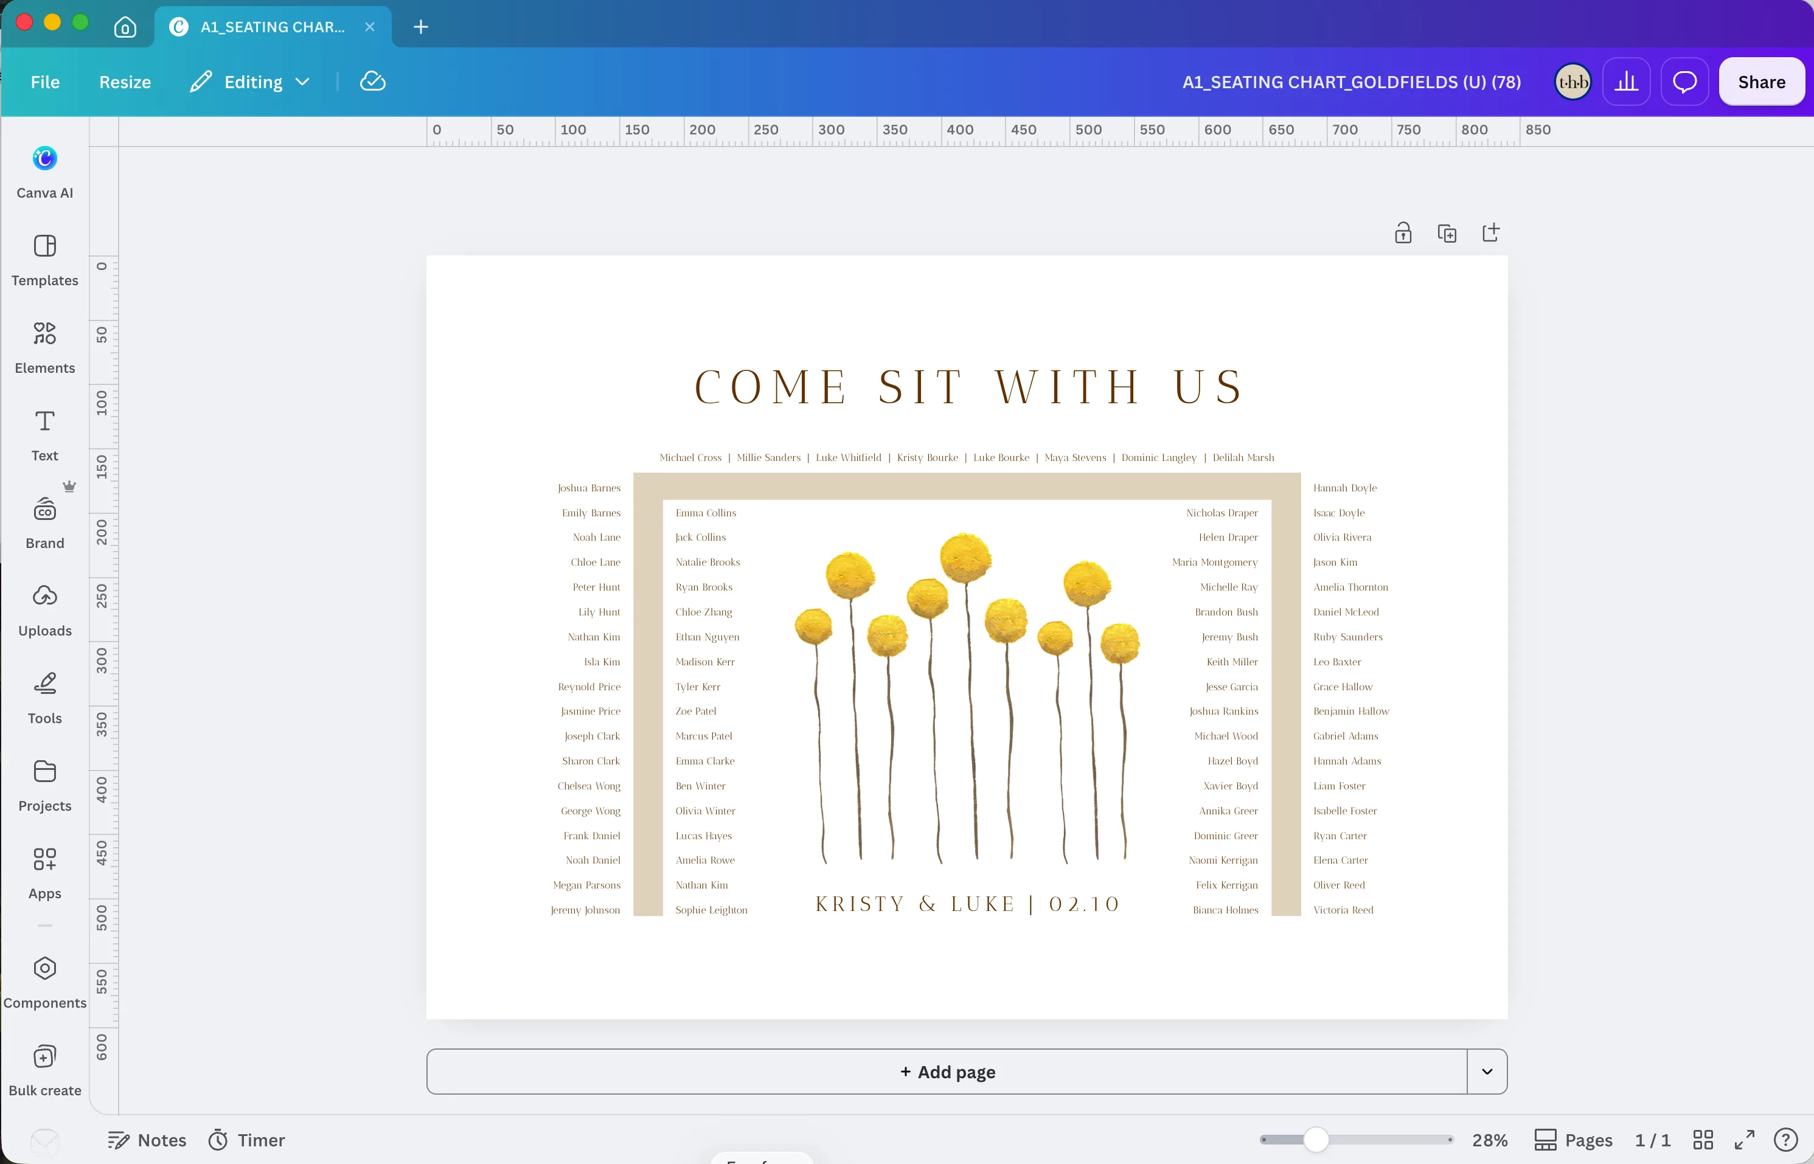The image size is (1814, 1164).
Task: Click the Add page button
Action: [x=947, y=1072]
